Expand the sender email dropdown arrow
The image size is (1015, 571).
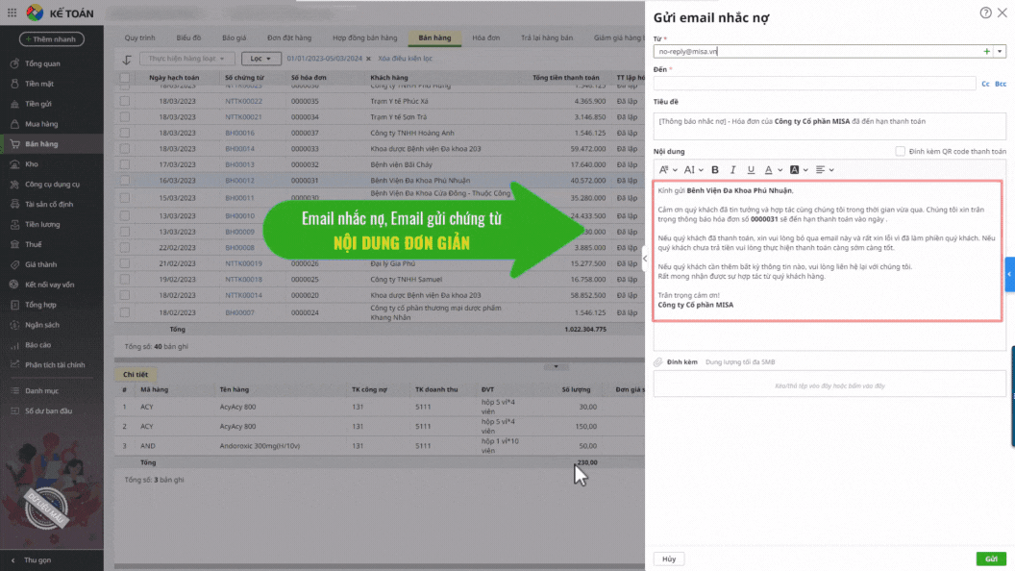click(1000, 51)
